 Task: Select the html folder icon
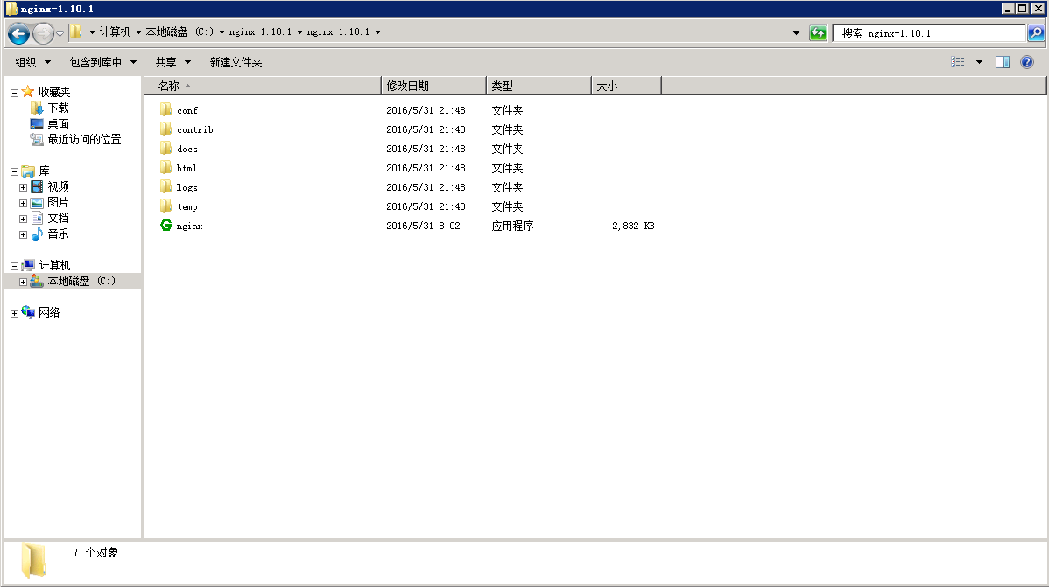165,167
